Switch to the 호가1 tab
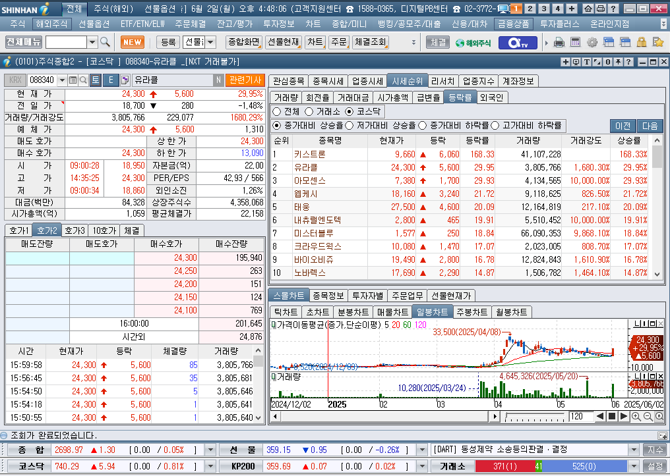The width and height of the screenshot is (670, 476). (x=19, y=230)
